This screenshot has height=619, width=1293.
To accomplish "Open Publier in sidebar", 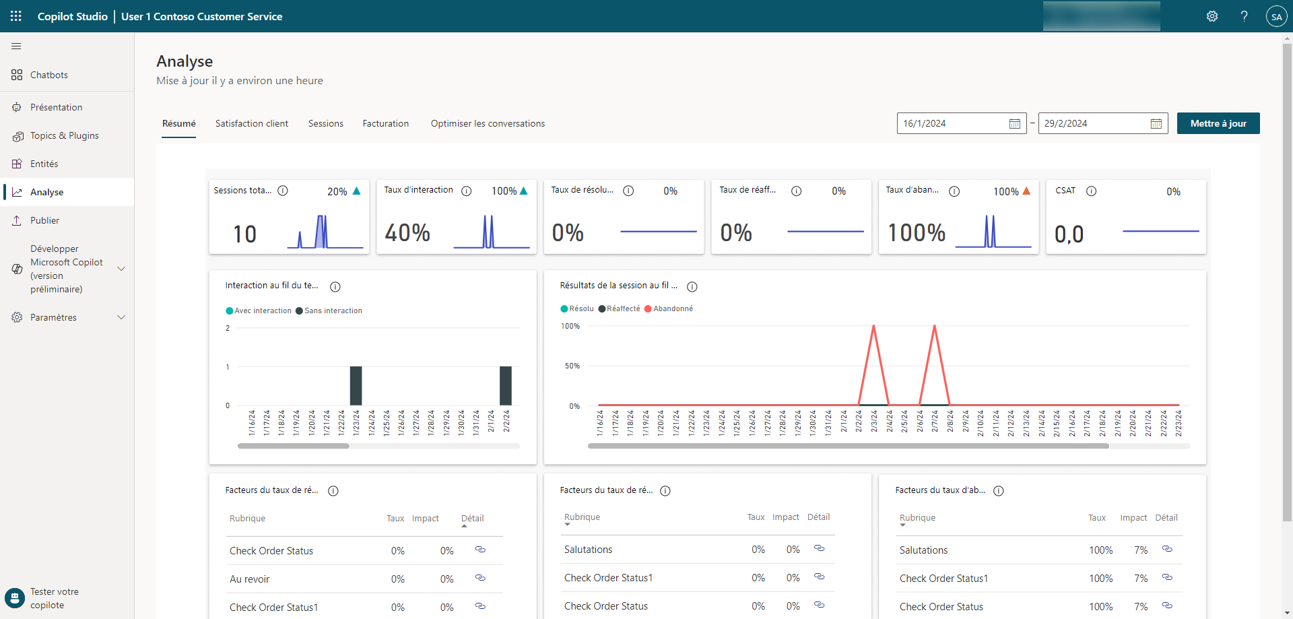I will tap(67, 220).
